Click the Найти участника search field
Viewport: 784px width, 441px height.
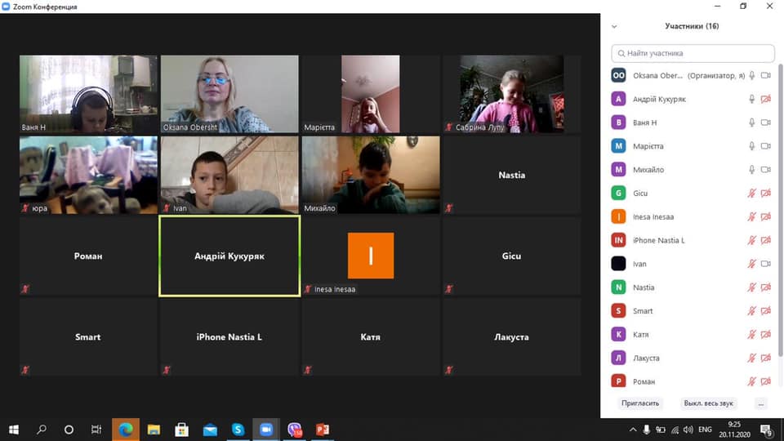pyautogui.click(x=693, y=53)
